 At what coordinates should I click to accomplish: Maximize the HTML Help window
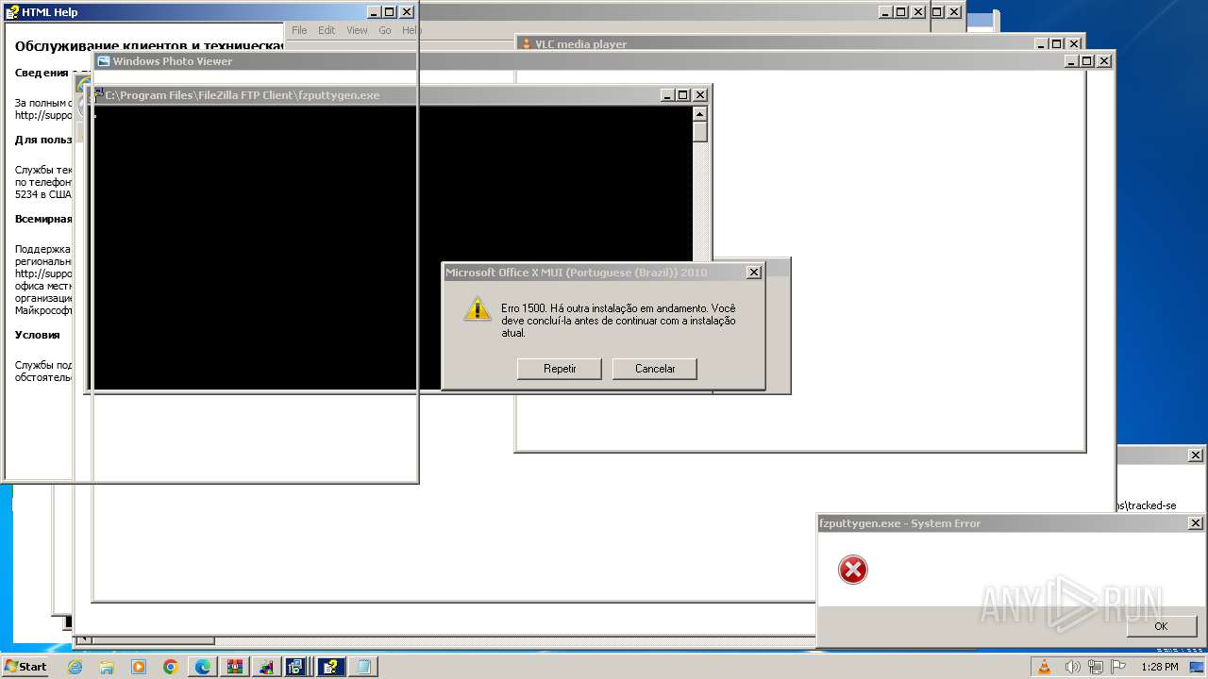[x=389, y=12]
